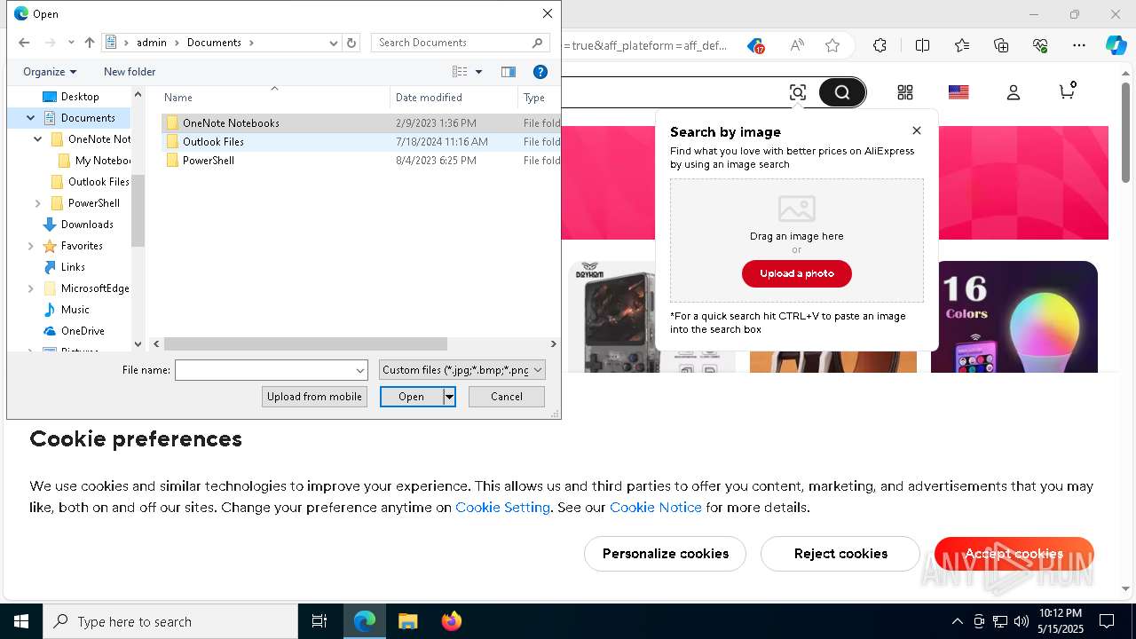Open Read aloud icon in address bar
This screenshot has height=639, width=1136.
click(797, 45)
